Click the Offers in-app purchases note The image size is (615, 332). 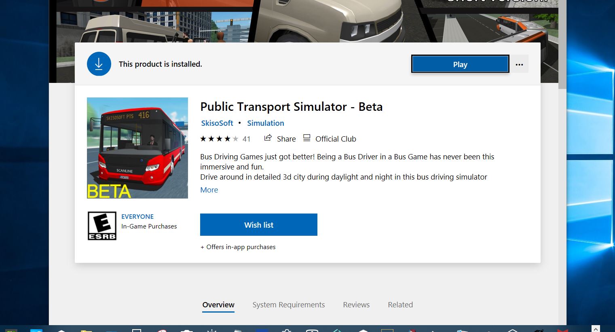click(x=238, y=247)
